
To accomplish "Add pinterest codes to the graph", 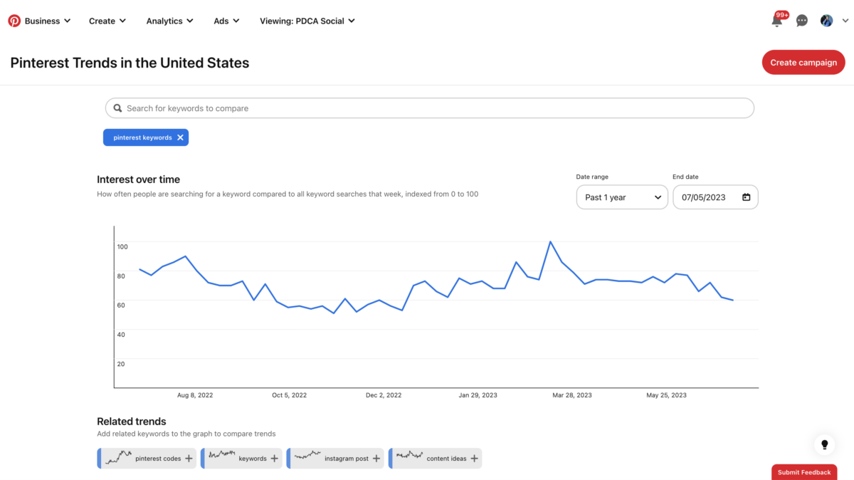I will (x=189, y=459).
